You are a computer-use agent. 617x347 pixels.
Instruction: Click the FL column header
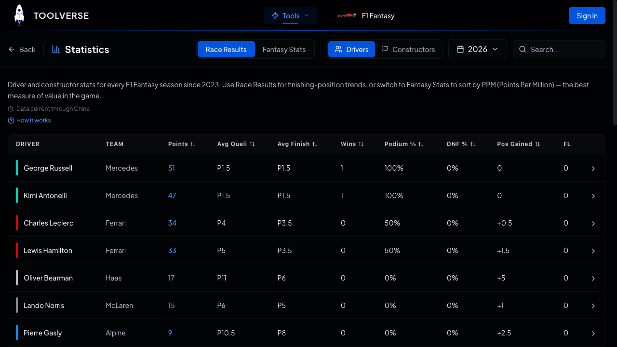(567, 144)
